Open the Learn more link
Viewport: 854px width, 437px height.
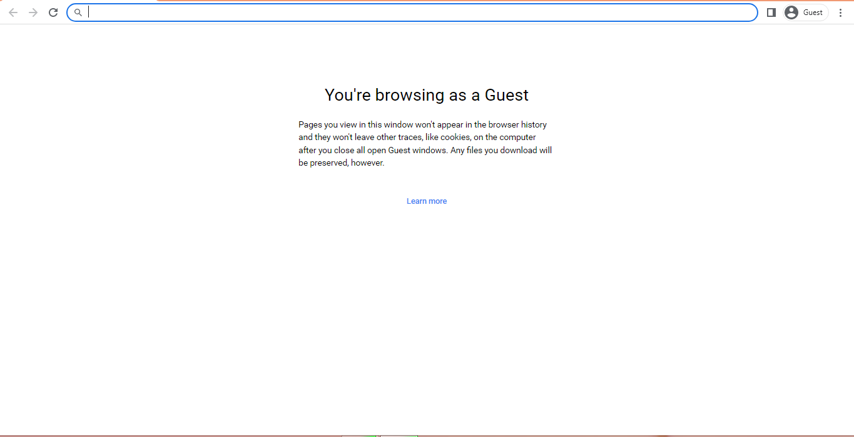tap(427, 201)
